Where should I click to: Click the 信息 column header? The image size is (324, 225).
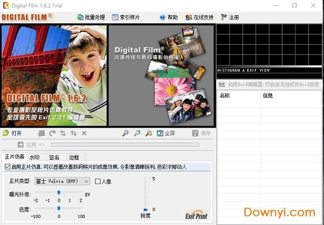(268, 95)
